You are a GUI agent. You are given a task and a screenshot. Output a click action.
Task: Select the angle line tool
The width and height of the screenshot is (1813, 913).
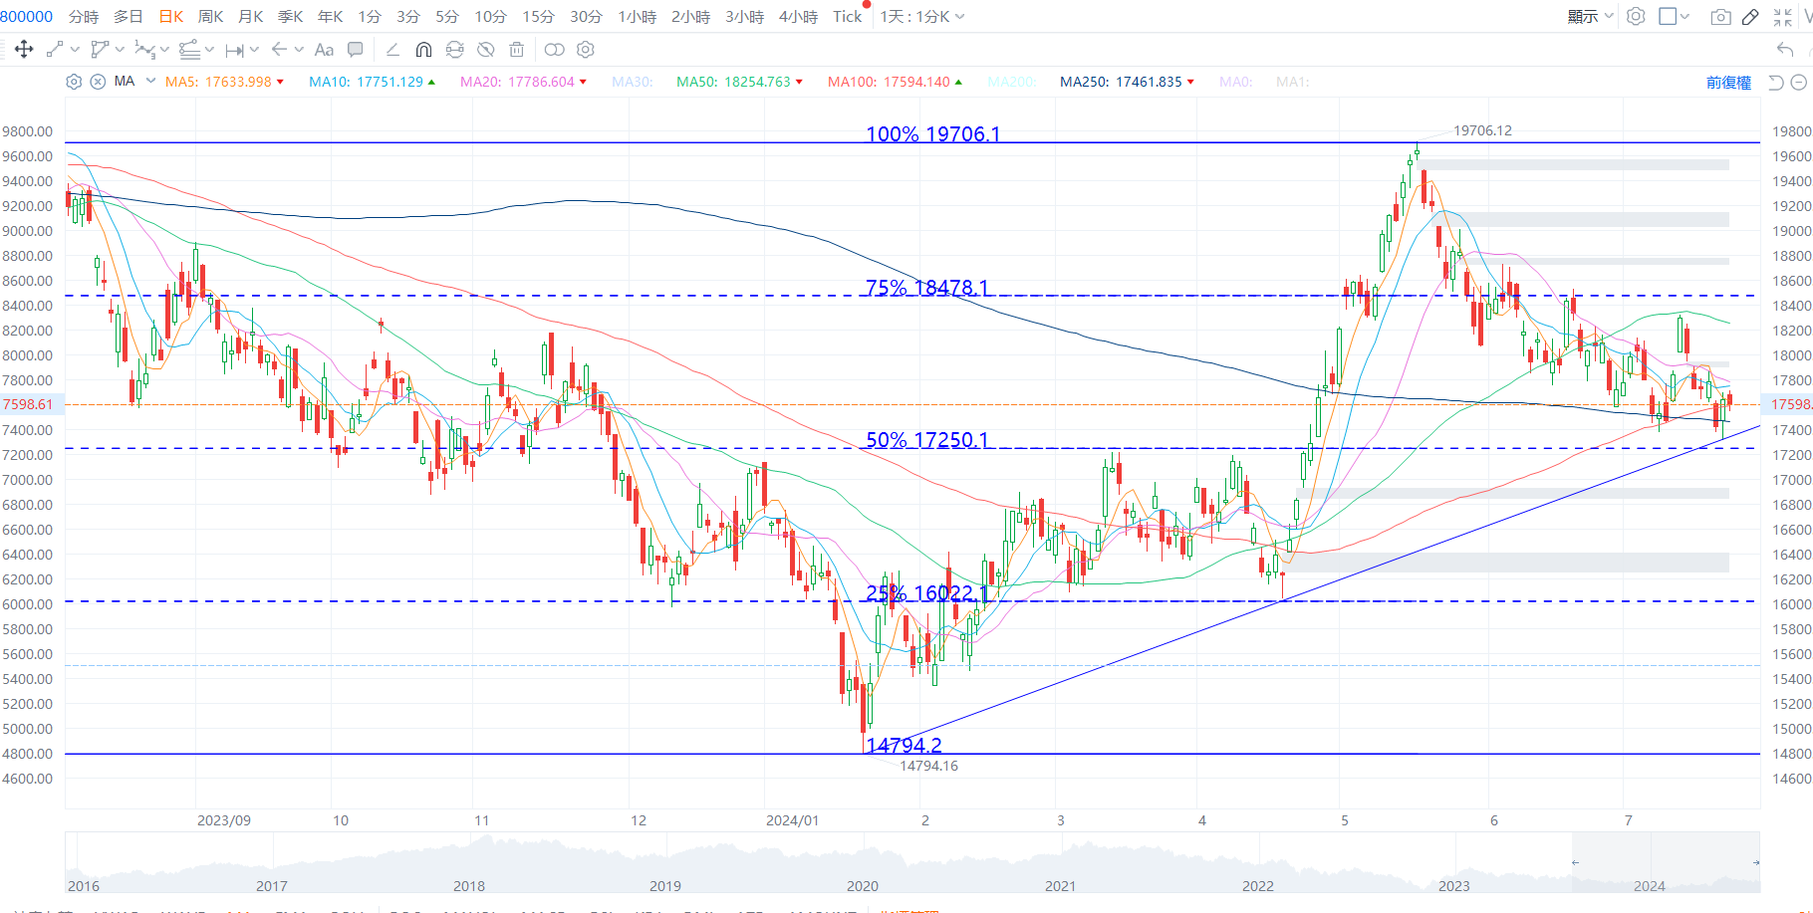[392, 49]
